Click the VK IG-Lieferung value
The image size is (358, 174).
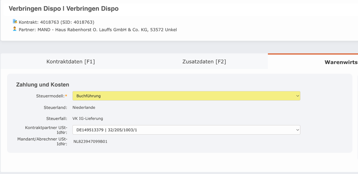coord(88,119)
